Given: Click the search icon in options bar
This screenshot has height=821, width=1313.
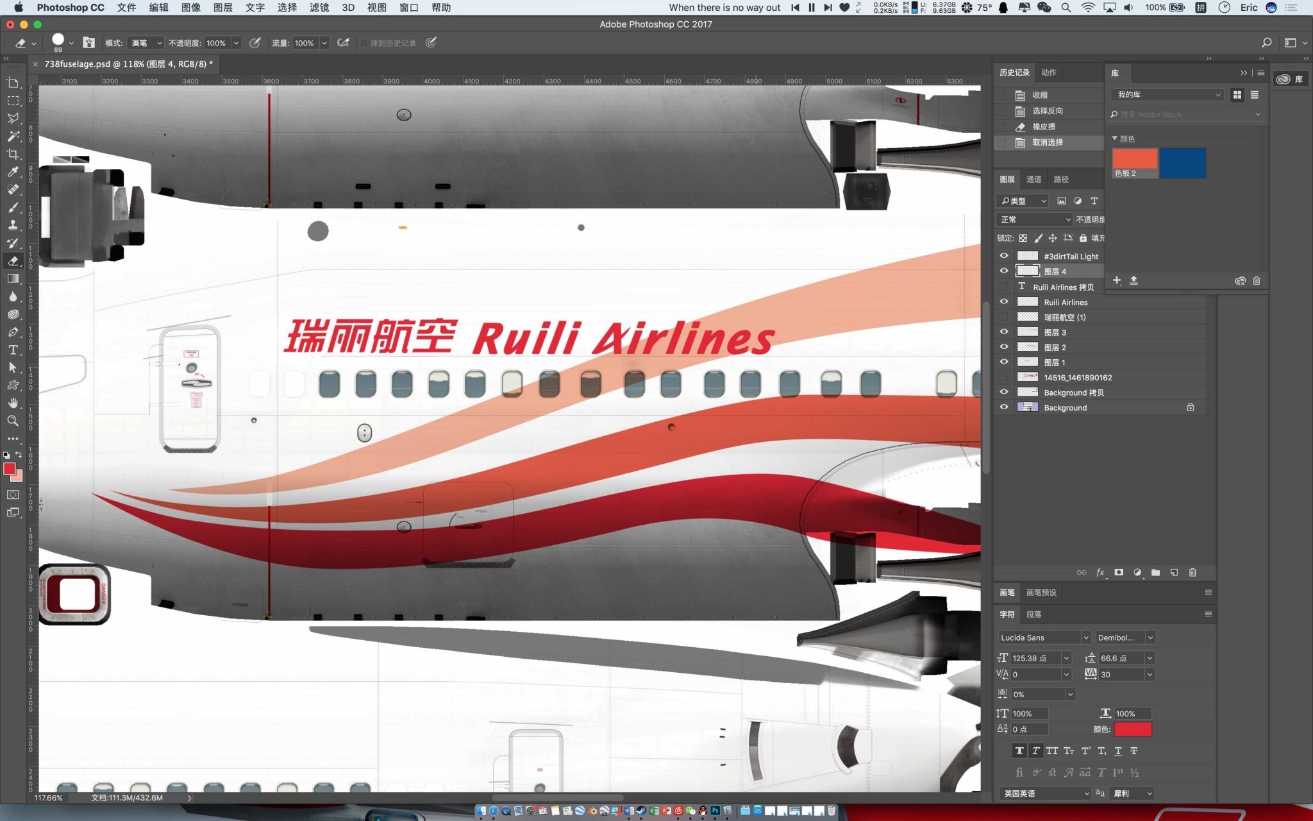Looking at the screenshot, I should (1266, 43).
